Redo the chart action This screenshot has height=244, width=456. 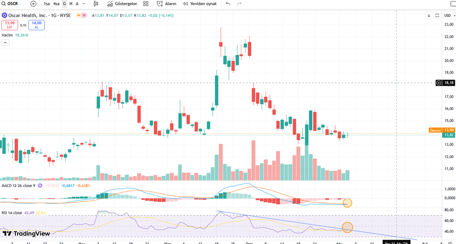pos(239,3)
